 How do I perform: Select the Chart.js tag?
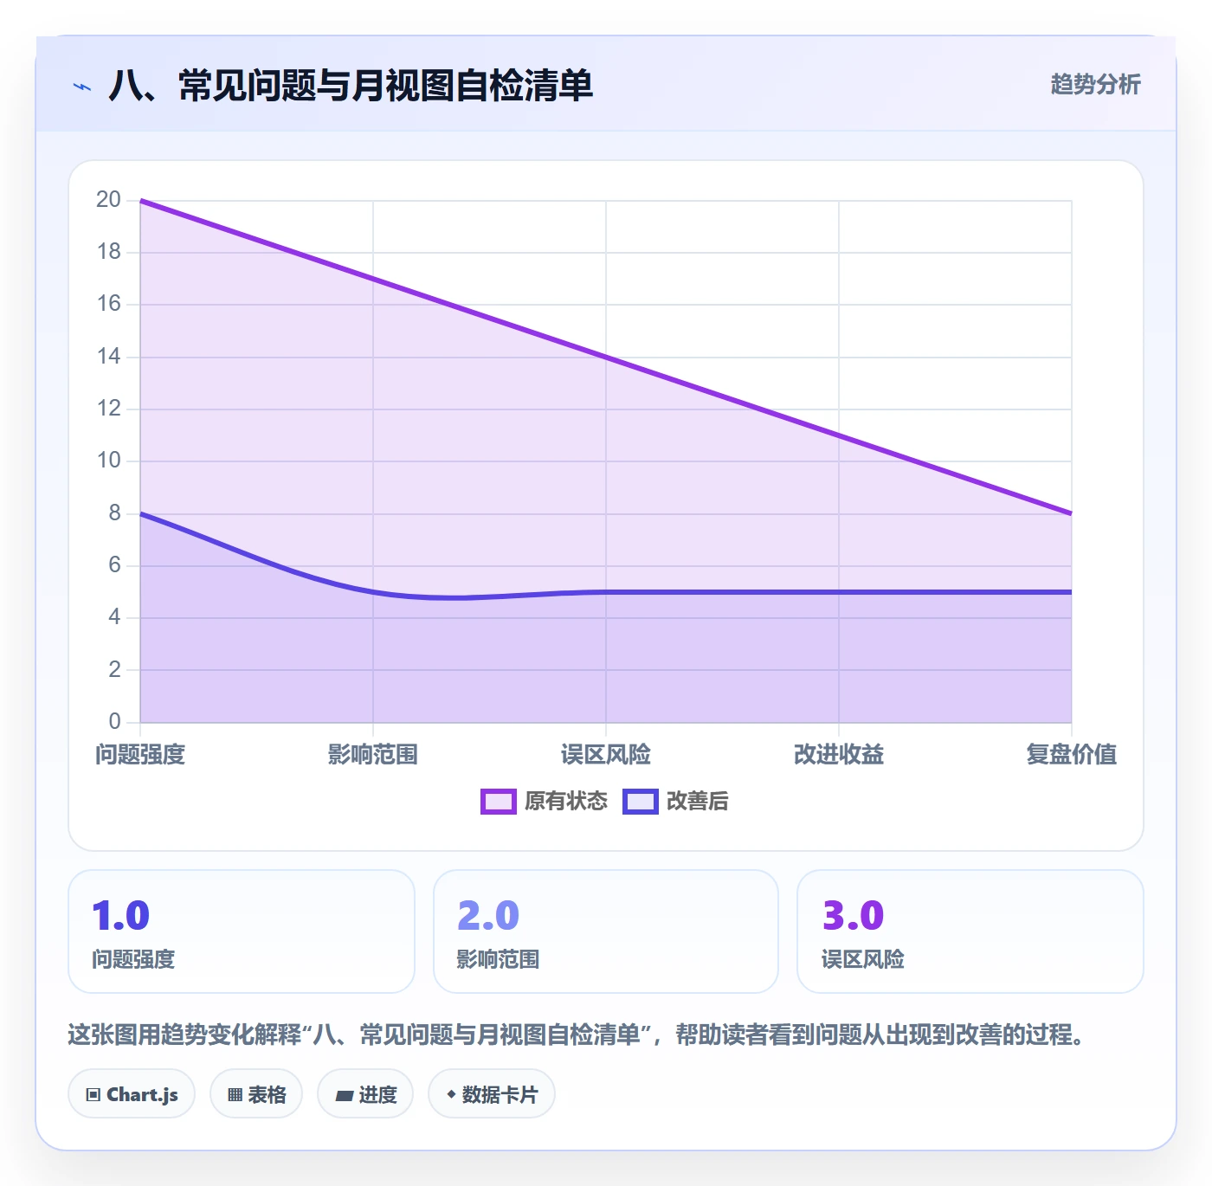point(132,1094)
